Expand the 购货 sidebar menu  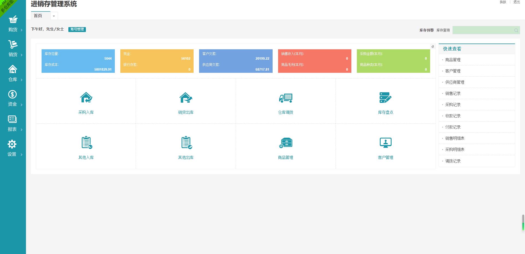point(13,24)
